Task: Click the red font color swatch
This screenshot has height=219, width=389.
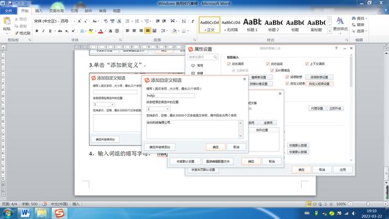Action: [x=101, y=31]
